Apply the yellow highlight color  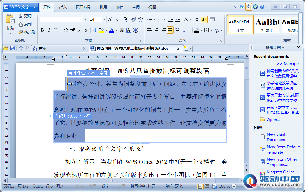pos(101,30)
